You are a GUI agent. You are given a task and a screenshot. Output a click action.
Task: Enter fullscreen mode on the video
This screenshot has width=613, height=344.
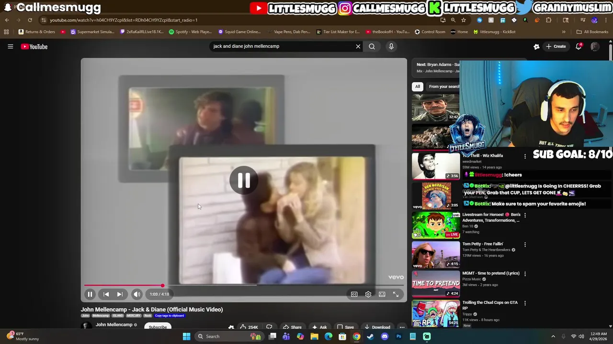tap(396, 294)
